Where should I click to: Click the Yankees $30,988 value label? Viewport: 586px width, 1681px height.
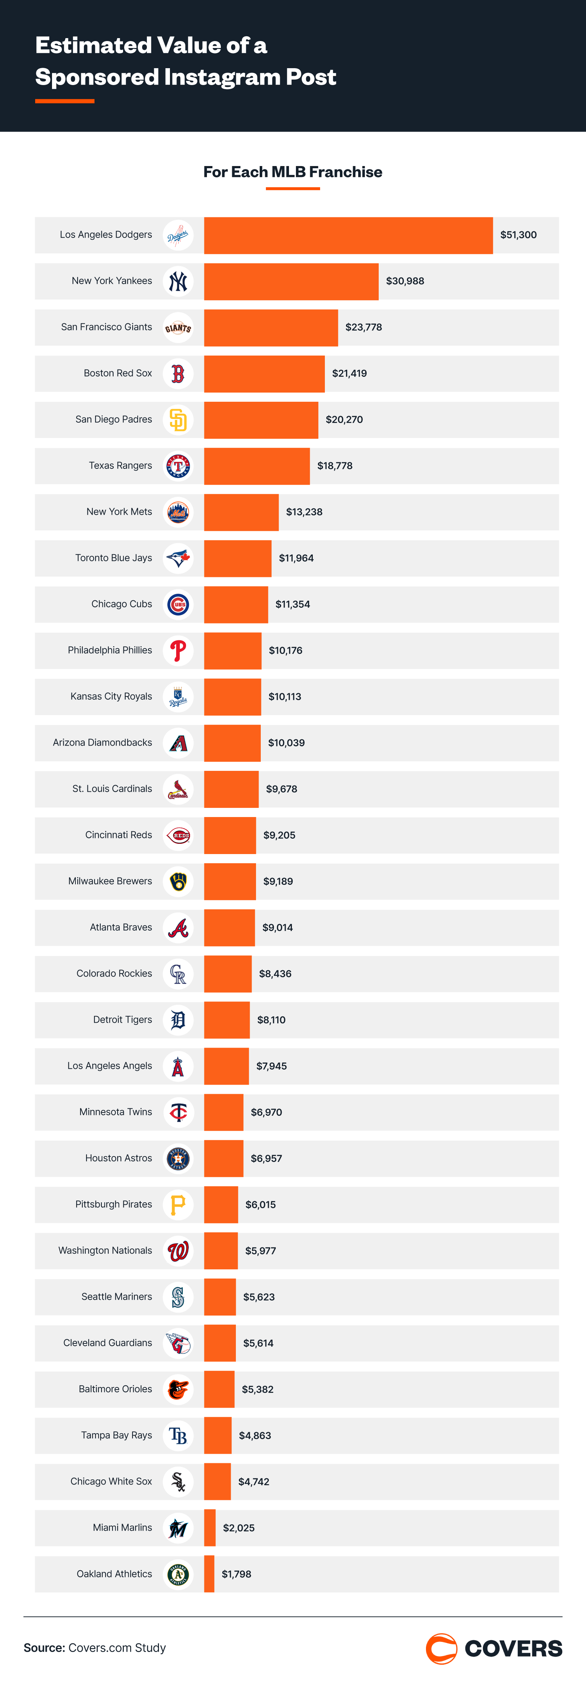pyautogui.click(x=405, y=281)
